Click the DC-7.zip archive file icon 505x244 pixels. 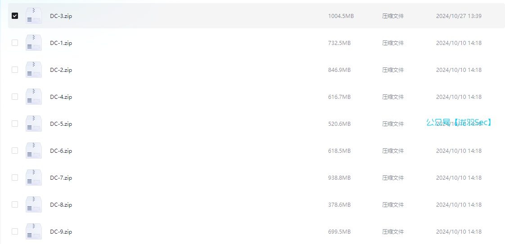tap(34, 177)
